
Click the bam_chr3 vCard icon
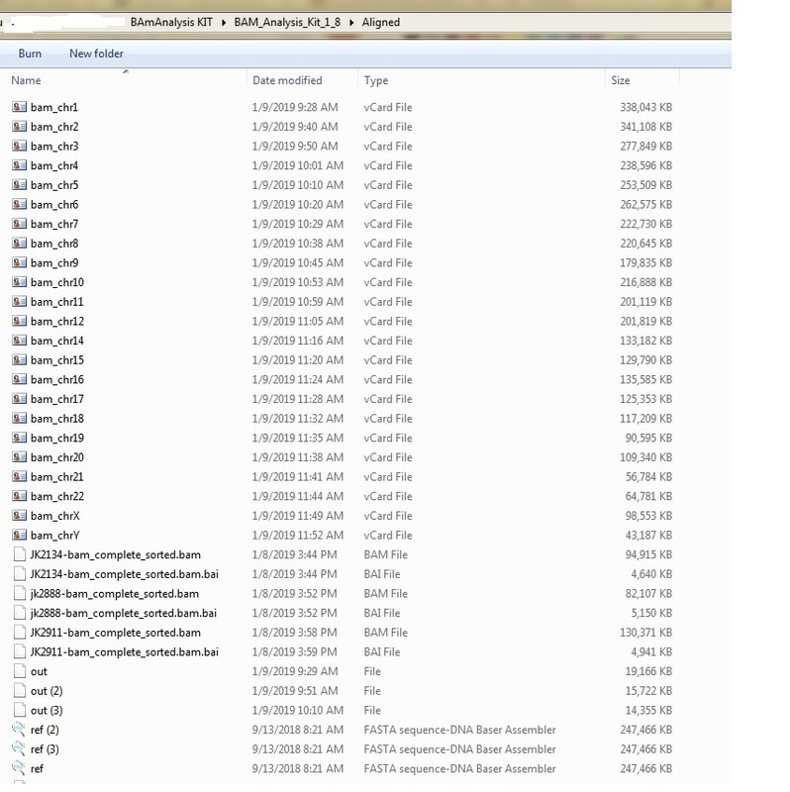tap(19, 146)
